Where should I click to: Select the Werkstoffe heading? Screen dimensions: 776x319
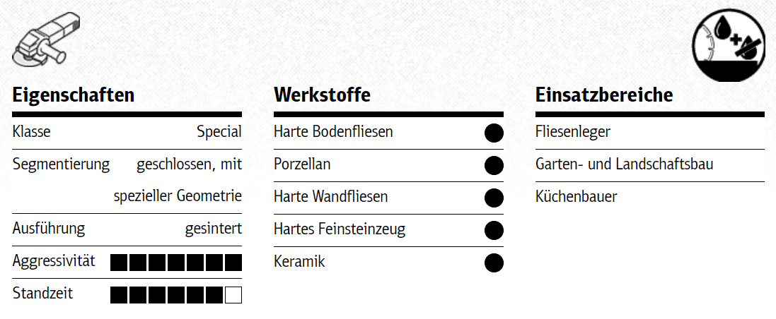322,95
